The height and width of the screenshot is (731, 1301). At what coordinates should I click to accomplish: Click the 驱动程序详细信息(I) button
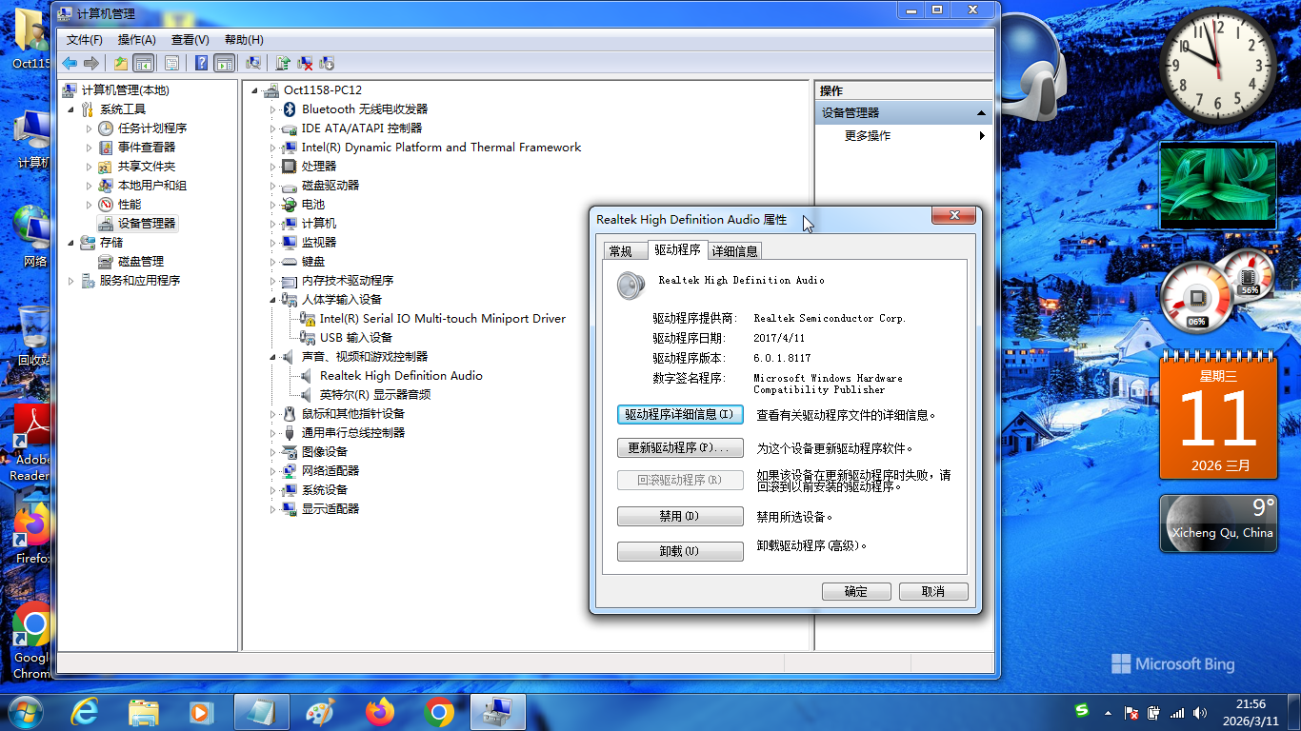tap(680, 415)
